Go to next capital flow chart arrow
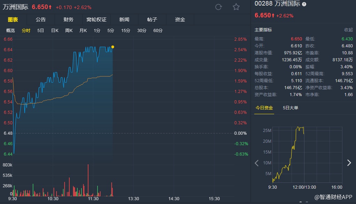The width and height of the screenshot is (356, 204). (349, 163)
